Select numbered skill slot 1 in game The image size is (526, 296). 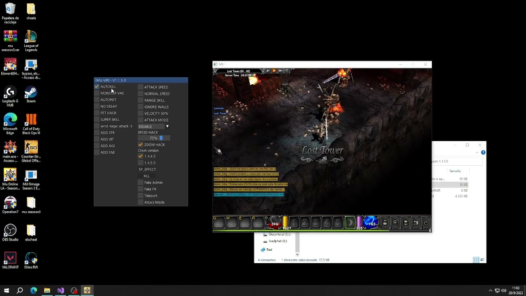point(294,222)
